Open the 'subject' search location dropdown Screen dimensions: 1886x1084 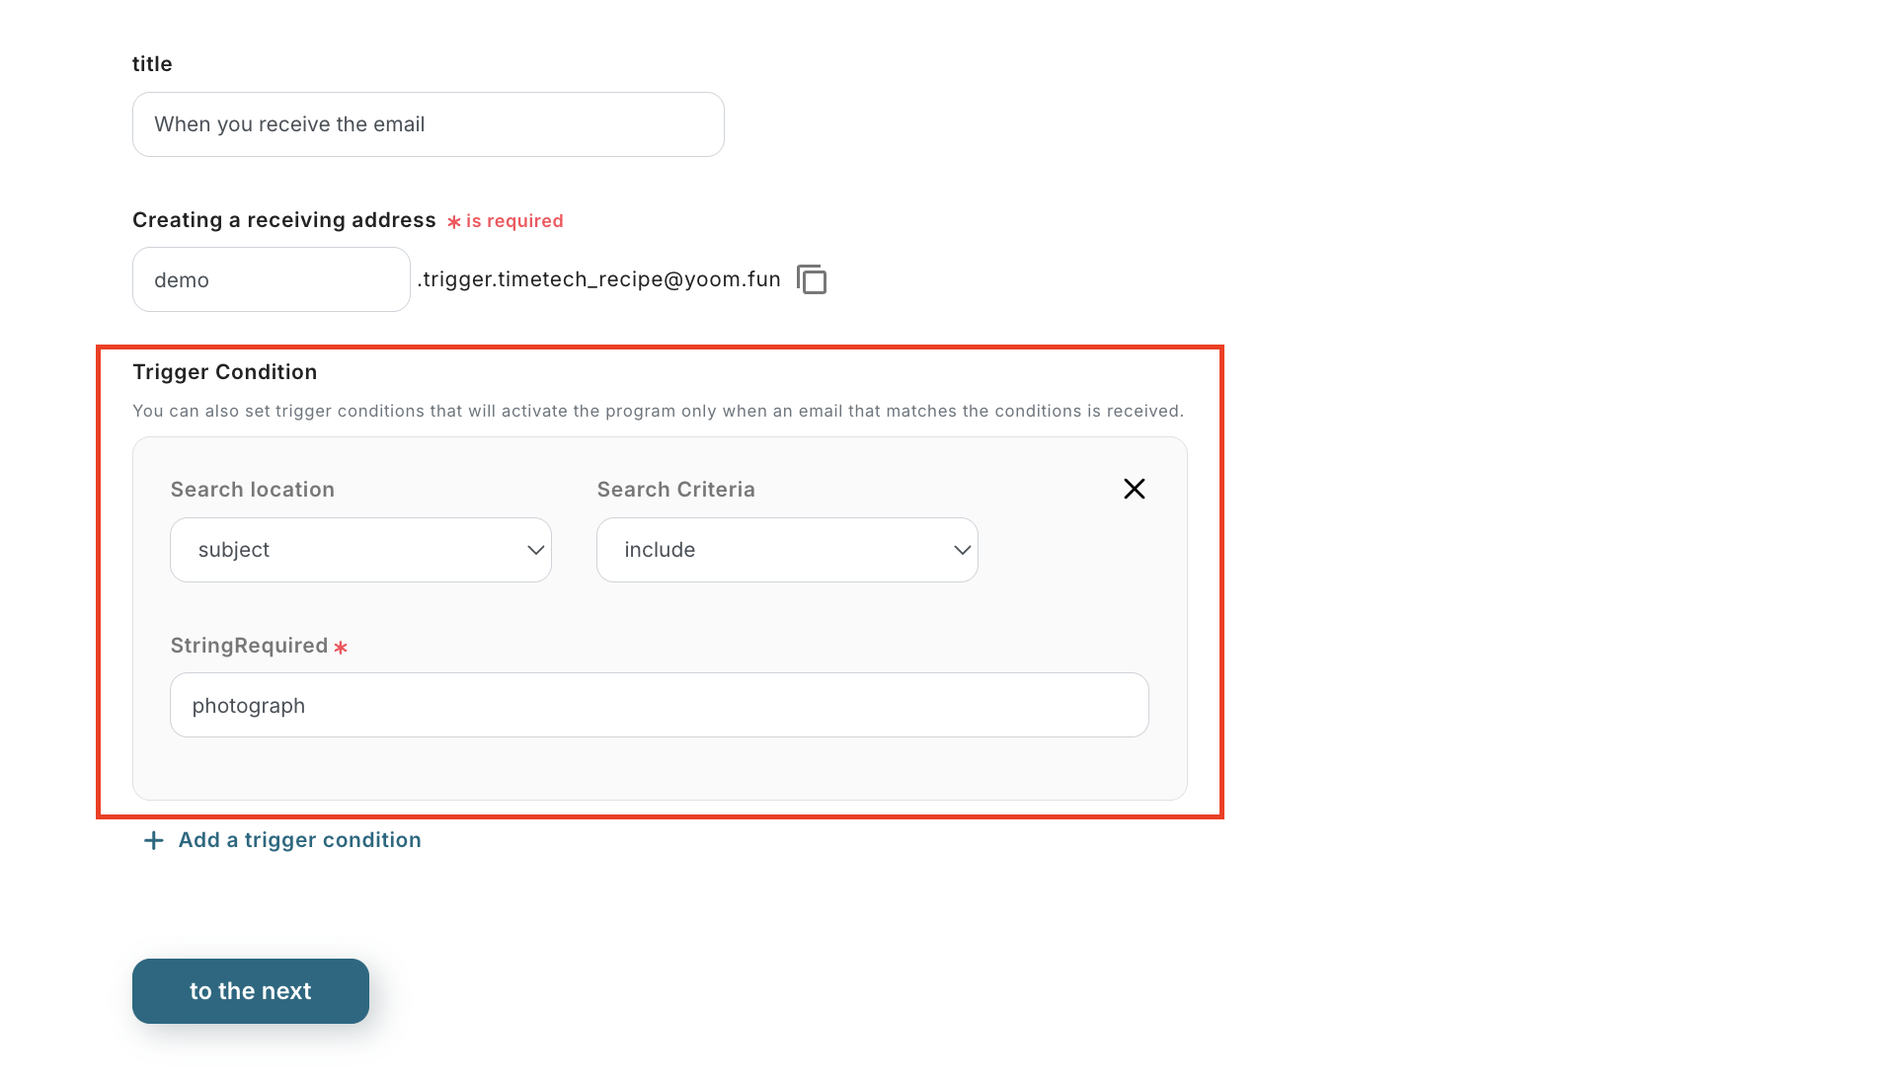click(360, 550)
